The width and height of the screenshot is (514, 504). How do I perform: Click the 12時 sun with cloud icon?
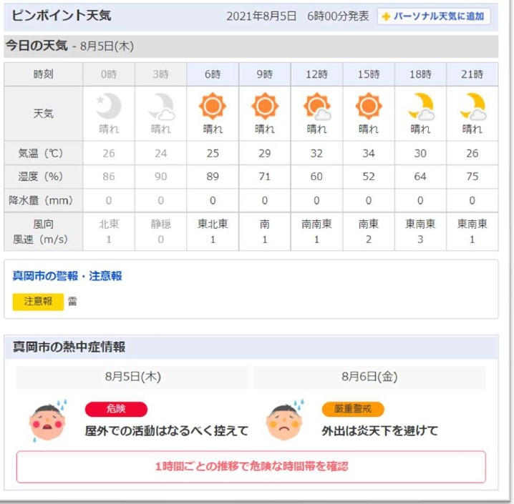[316, 107]
